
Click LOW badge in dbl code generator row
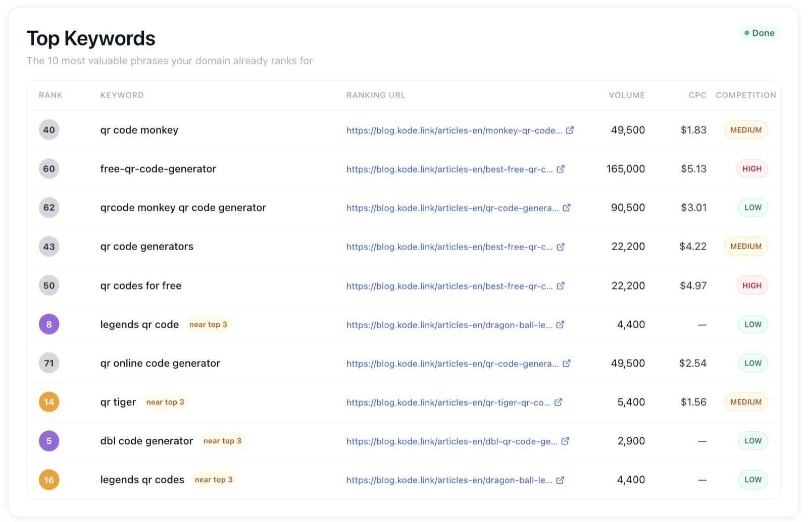point(753,441)
